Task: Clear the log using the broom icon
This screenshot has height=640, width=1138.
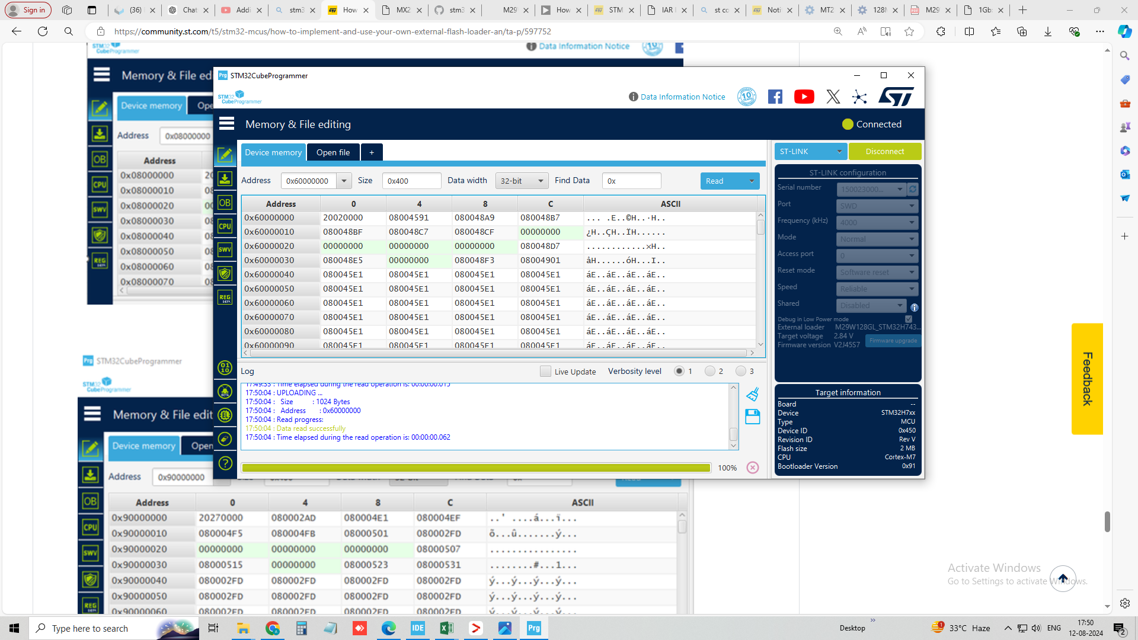Action: click(x=753, y=393)
